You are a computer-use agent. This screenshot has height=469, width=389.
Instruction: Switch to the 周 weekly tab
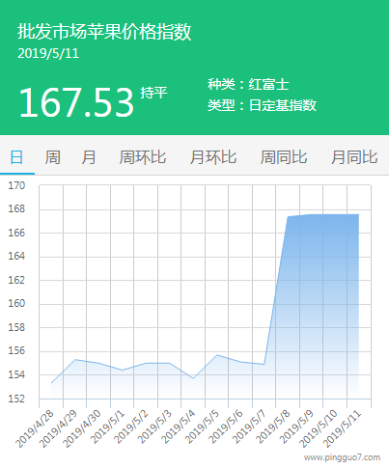pyautogui.click(x=52, y=157)
